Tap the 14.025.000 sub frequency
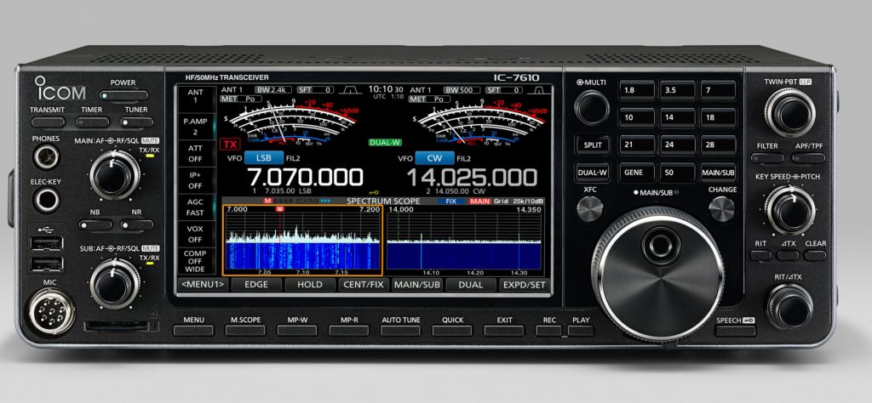The height and width of the screenshot is (403, 872). (472, 177)
